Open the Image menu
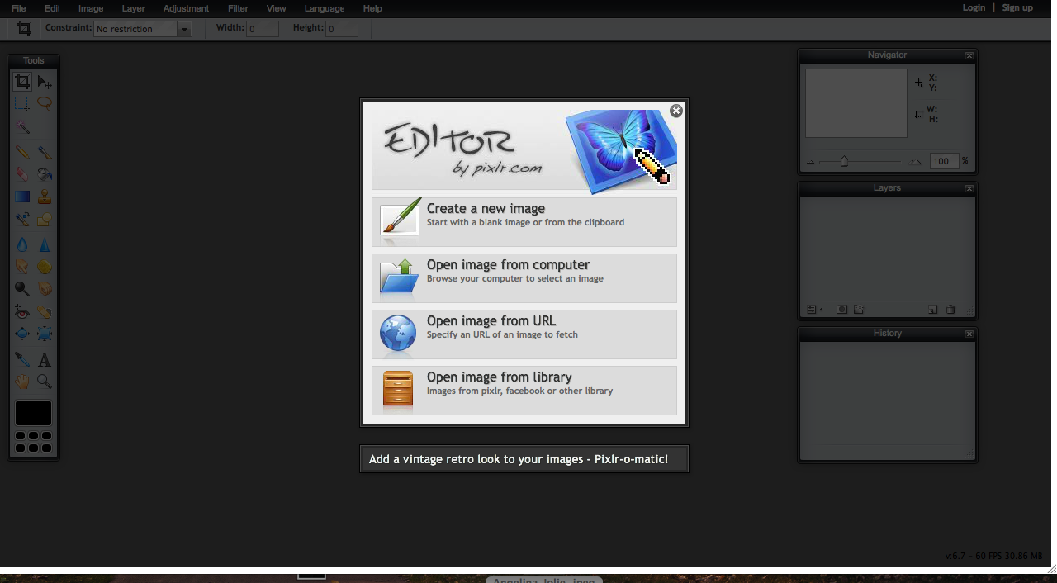This screenshot has width=1057, height=583. tap(91, 8)
